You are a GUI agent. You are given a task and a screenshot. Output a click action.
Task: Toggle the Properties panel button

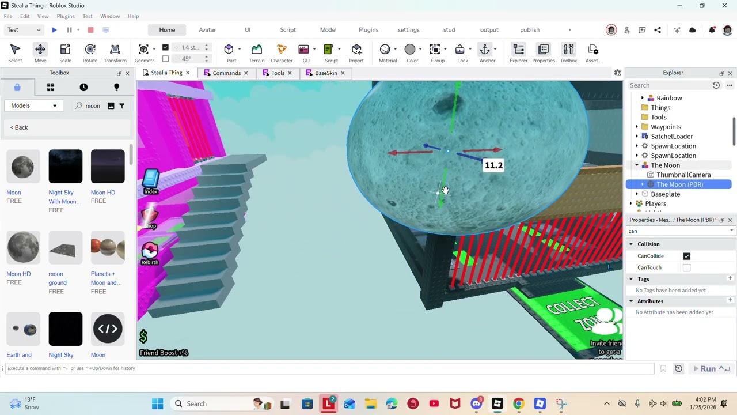(x=544, y=53)
